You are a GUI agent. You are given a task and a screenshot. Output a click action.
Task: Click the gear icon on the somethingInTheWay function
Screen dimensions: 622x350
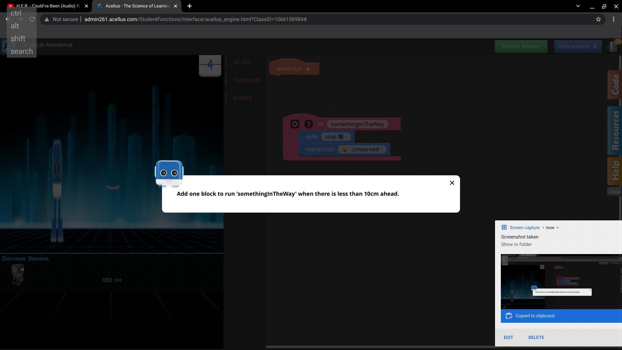click(295, 124)
